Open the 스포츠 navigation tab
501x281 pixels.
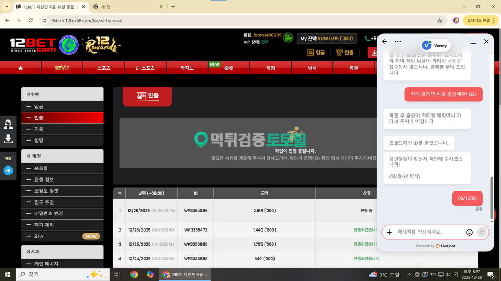(x=104, y=68)
